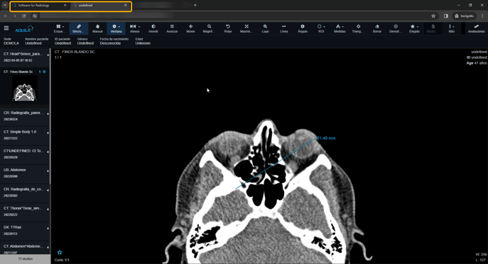488x264 pixels.
Task: Switch to Software for Radiology tab
Action: [x=40, y=5]
